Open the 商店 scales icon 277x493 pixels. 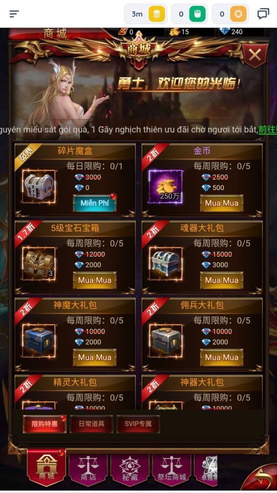coord(88,468)
